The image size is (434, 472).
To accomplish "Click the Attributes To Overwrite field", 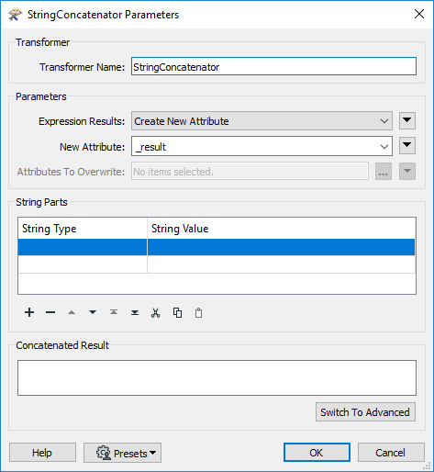I will (250, 172).
